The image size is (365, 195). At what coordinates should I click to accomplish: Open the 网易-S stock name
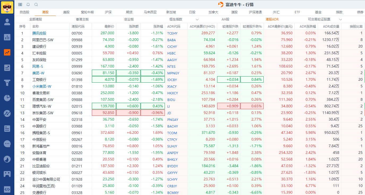coord(38,66)
